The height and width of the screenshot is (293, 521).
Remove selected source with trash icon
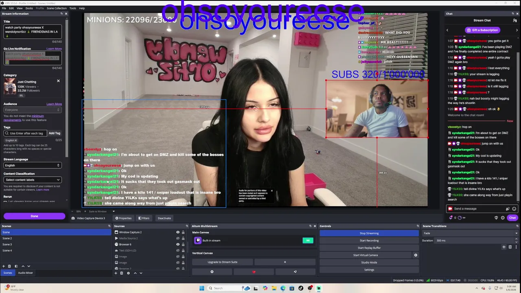pyautogui.click(x=121, y=273)
